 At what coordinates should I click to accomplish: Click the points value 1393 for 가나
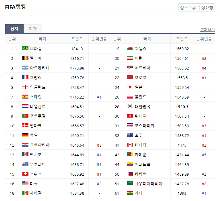pos(182,193)
